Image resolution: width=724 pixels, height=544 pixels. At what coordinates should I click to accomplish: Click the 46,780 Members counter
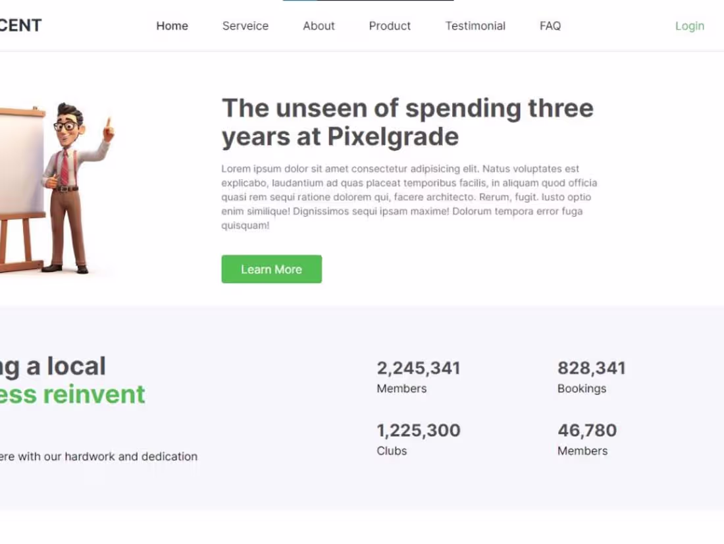point(587,430)
